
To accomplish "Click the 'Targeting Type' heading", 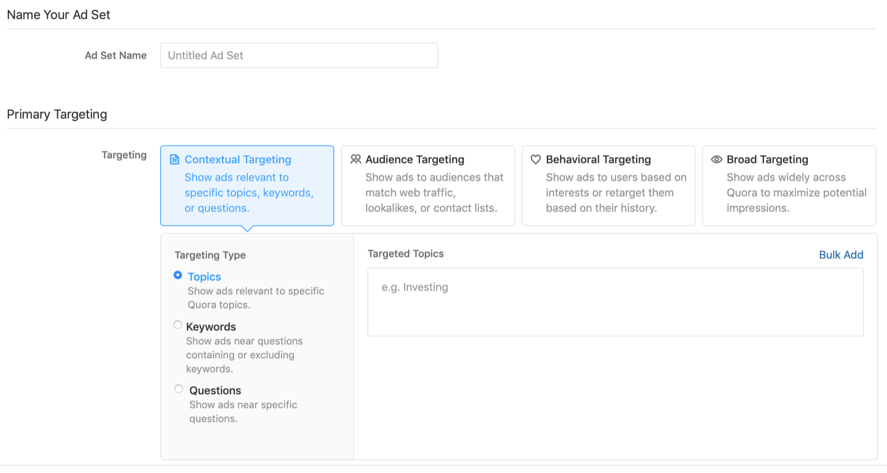I will (210, 255).
